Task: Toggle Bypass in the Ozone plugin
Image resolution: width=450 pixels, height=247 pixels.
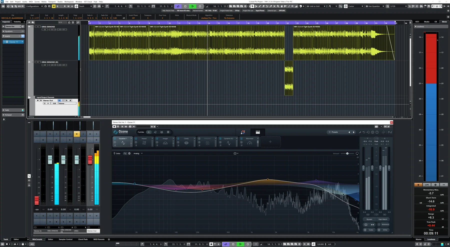Action: tap(369, 219)
